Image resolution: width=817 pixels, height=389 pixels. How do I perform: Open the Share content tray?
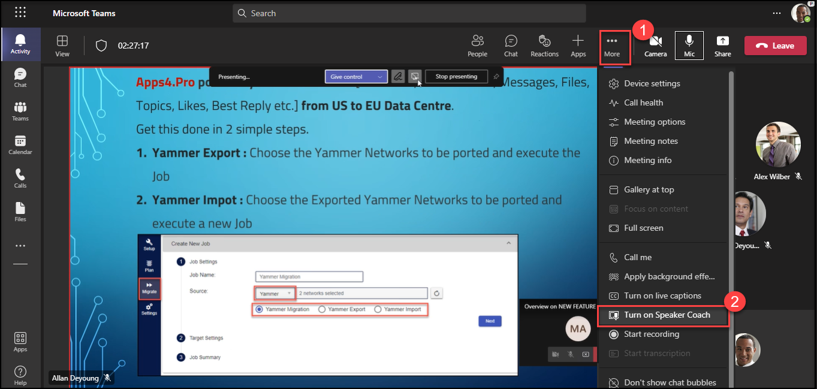coord(722,46)
